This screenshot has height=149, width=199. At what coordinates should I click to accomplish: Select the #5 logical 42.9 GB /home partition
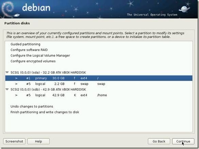point(99,95)
